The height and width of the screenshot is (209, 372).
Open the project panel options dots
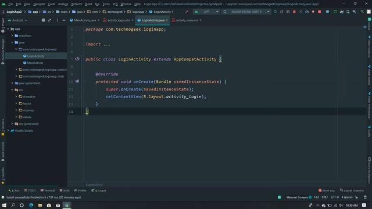point(58,20)
